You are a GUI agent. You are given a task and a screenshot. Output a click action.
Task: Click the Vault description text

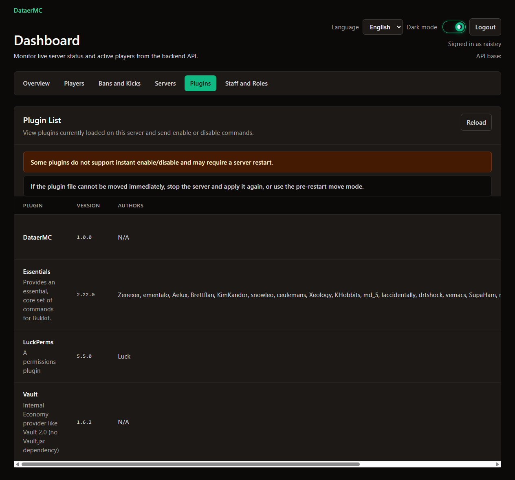41,428
